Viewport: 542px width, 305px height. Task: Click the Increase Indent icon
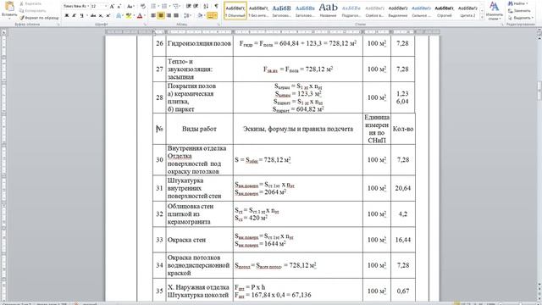(196, 6)
